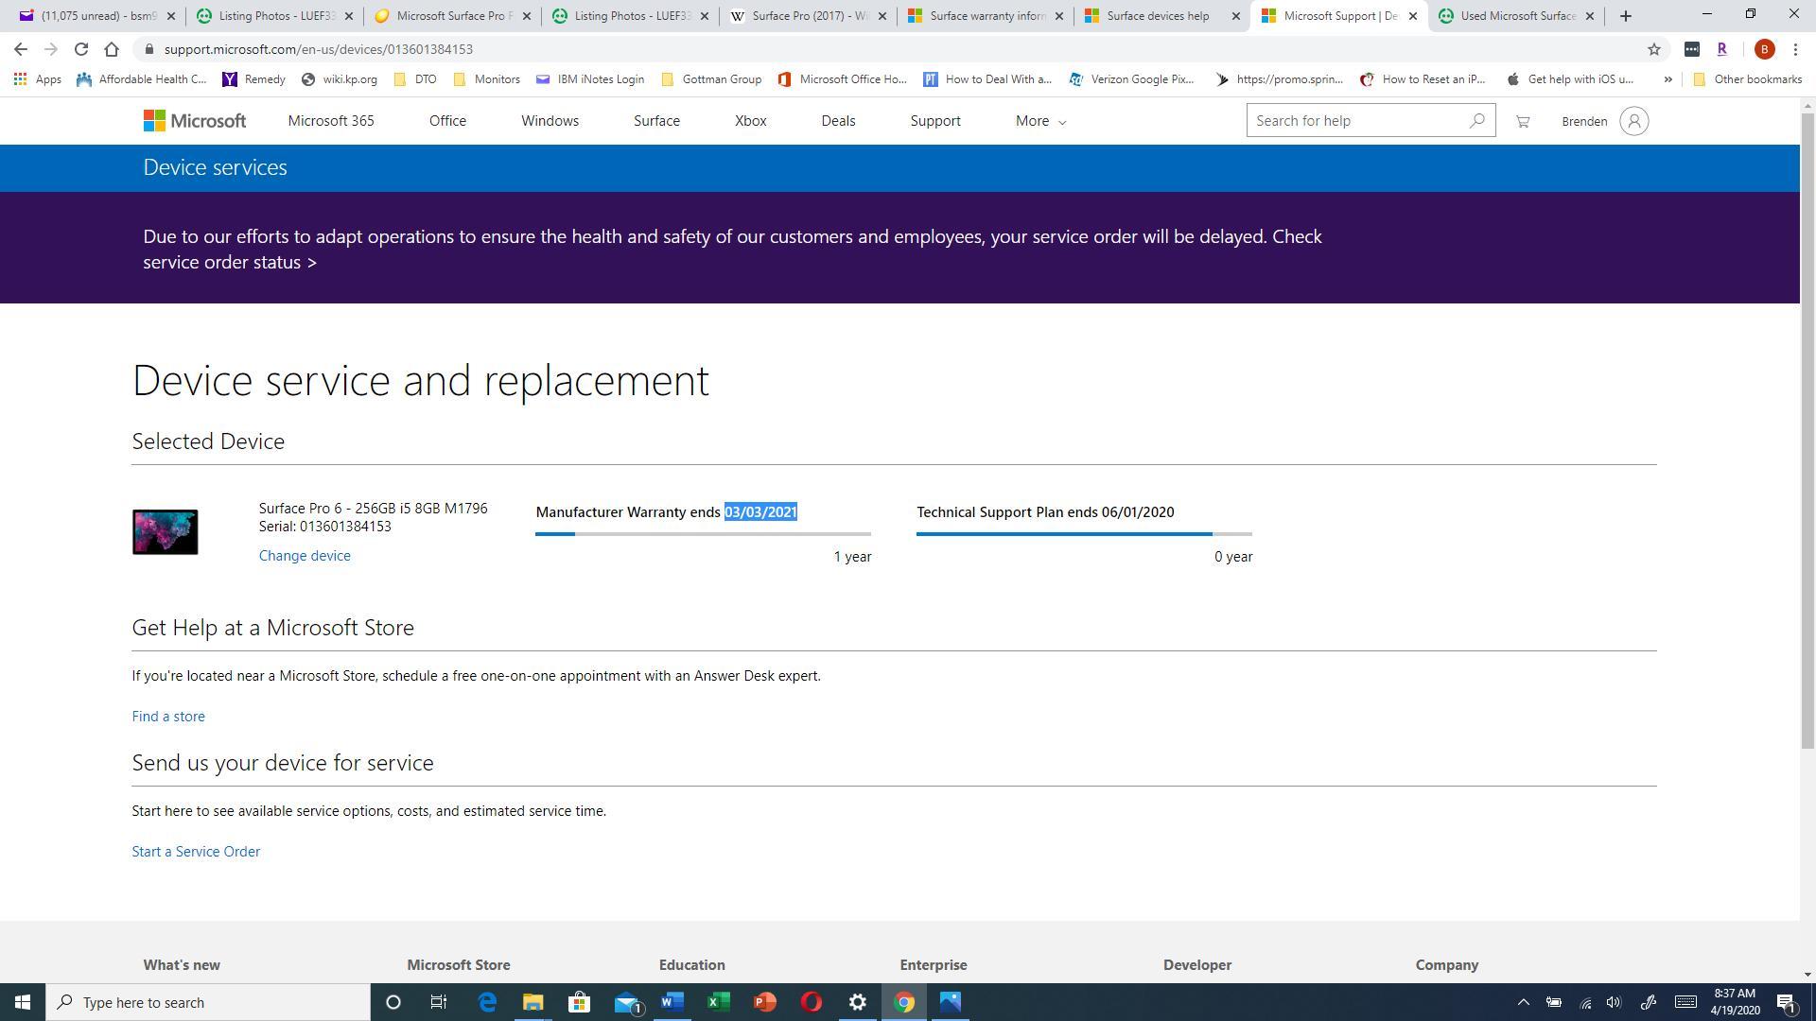Expand the More menu
Viewport: 1816px width, 1021px height.
coord(1040,121)
